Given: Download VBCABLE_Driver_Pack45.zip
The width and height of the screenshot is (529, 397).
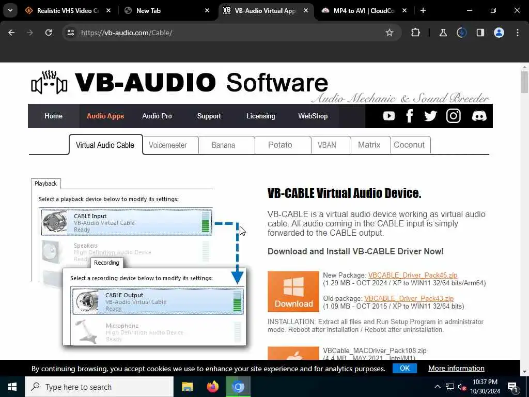Looking at the screenshot, I should click(413, 275).
